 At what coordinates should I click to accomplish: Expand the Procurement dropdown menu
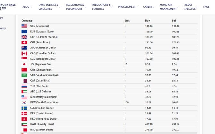coord(128,7)
